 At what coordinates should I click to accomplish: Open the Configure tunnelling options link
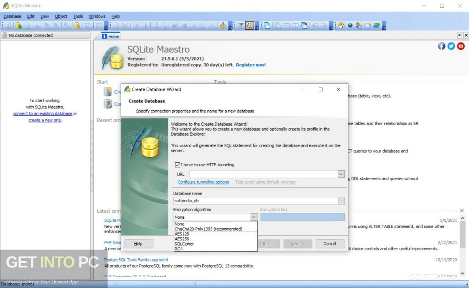[x=203, y=182]
